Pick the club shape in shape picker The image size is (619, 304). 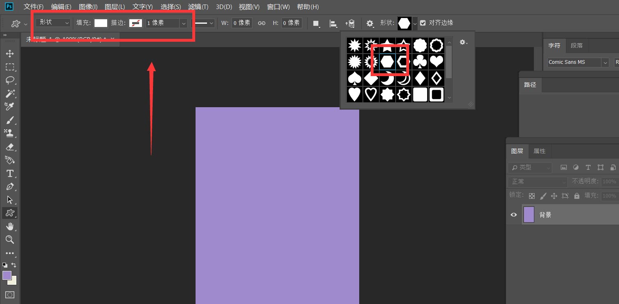(420, 62)
